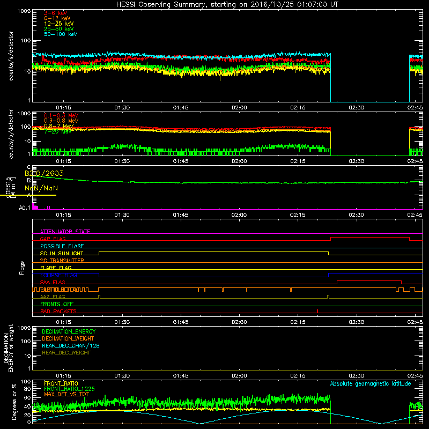Image resolution: width=429 pixels, height=429 pixels.
Task: Click the REAR_DEC_CHAN/128 legend label
Action: click(x=71, y=345)
